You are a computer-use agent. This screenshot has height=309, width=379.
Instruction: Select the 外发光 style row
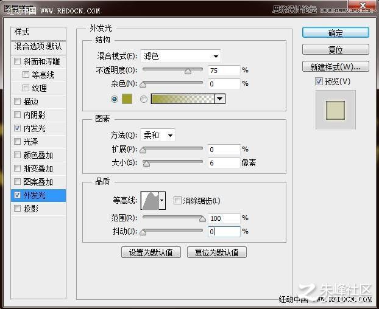tap(38, 195)
